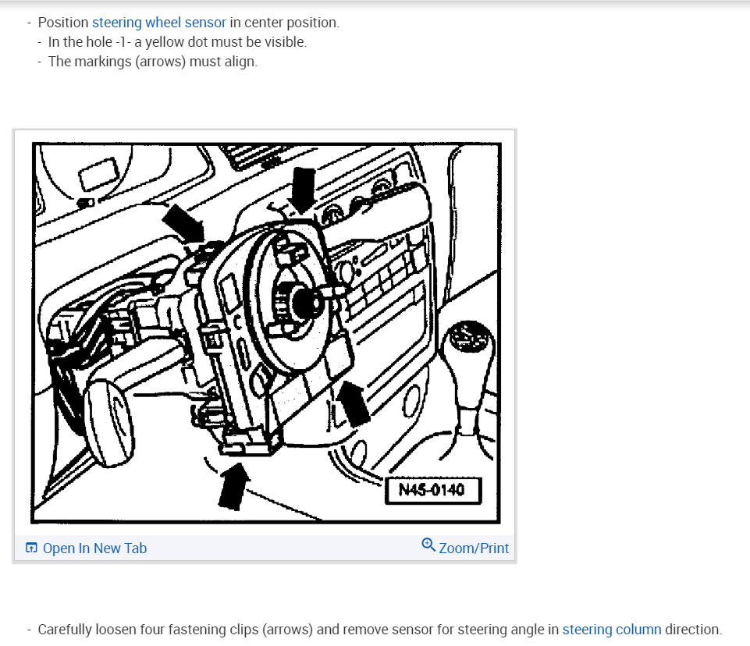Open the 'steering wheel sensor' link
The height and width of the screenshot is (646, 750).
pyautogui.click(x=158, y=23)
